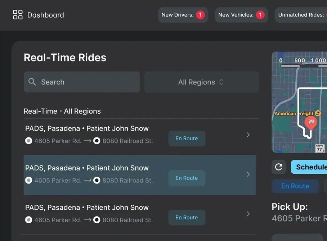Open the All Regions dropdown

click(x=201, y=82)
